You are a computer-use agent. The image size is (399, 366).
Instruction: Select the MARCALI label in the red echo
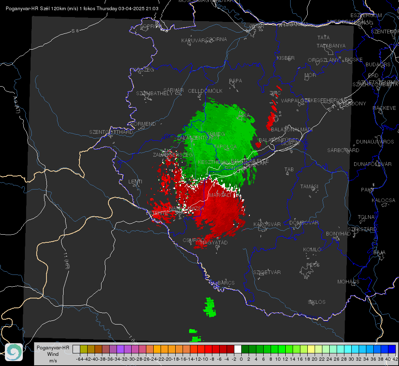click(x=220, y=195)
